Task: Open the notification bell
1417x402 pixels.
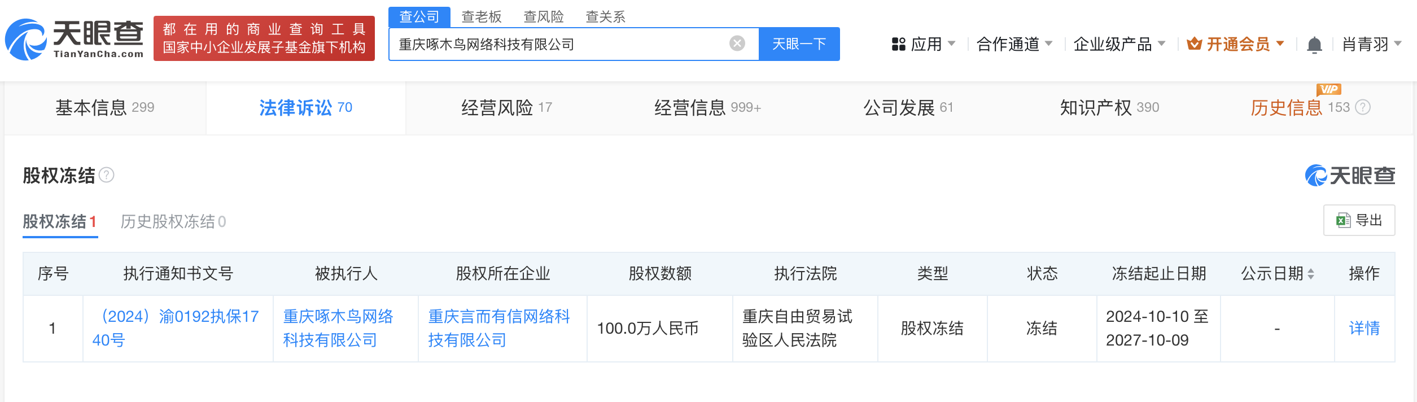Action: coord(1314,45)
